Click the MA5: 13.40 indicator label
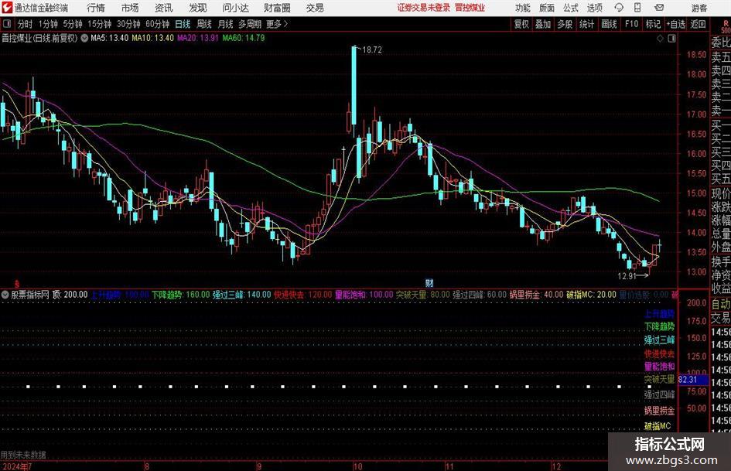Viewport: 731px width, 471px height. 109,38
